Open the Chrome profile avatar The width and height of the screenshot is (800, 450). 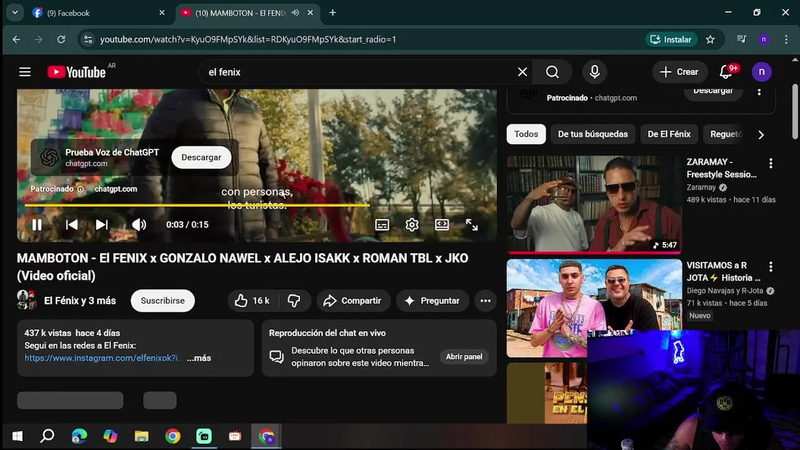tap(764, 39)
